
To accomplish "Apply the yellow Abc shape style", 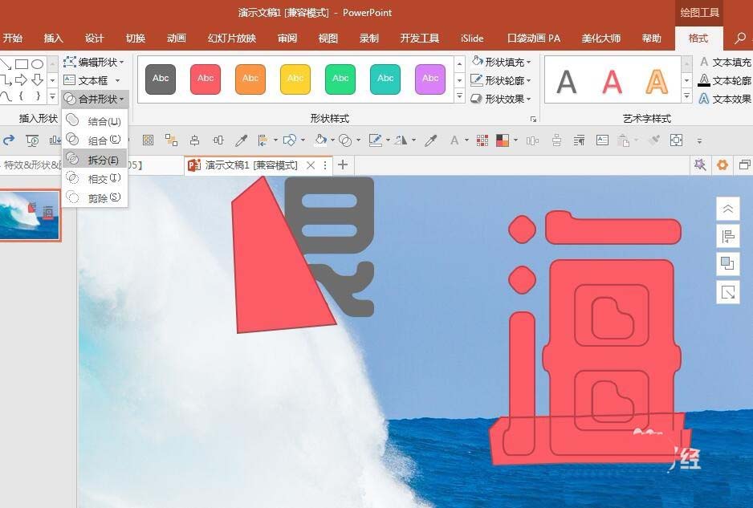I will tap(295, 79).
